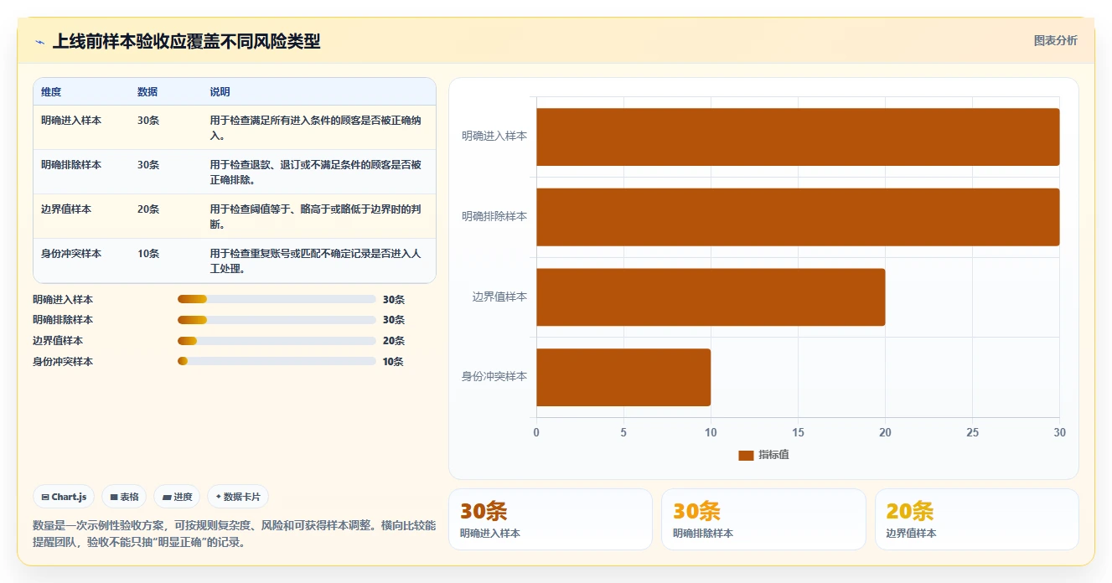Click x-axis tick label 15

click(798, 433)
